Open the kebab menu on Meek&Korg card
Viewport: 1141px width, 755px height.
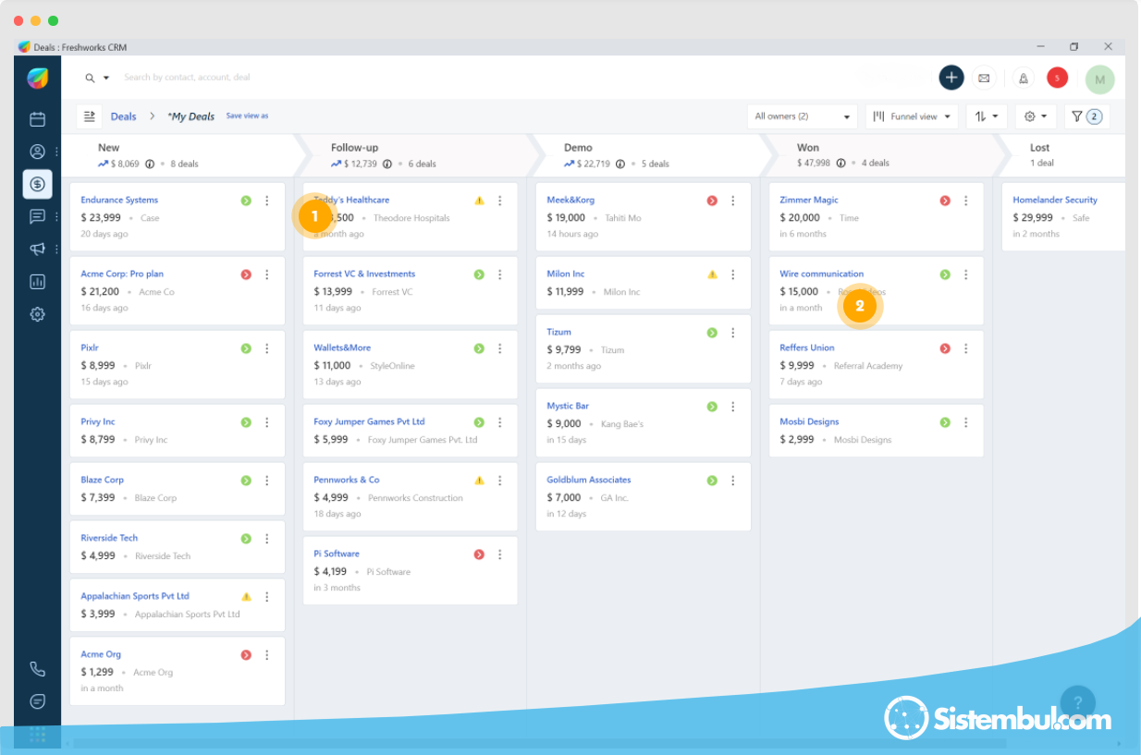click(733, 201)
